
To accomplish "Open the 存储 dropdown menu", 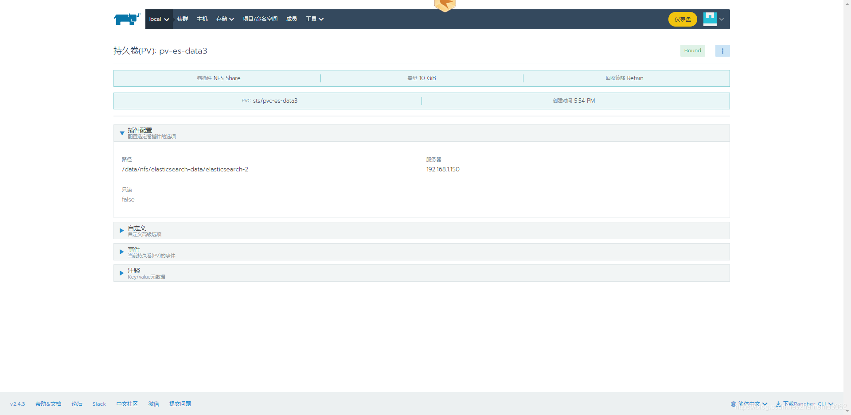I will click(225, 19).
